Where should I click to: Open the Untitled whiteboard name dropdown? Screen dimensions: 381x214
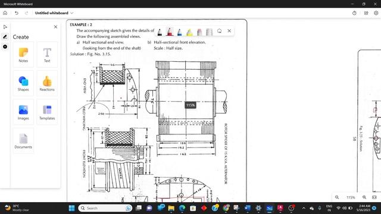pos(54,13)
